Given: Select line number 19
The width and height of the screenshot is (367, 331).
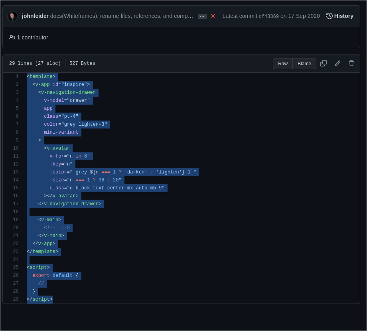Looking at the screenshot, I should pyautogui.click(x=16, y=220).
